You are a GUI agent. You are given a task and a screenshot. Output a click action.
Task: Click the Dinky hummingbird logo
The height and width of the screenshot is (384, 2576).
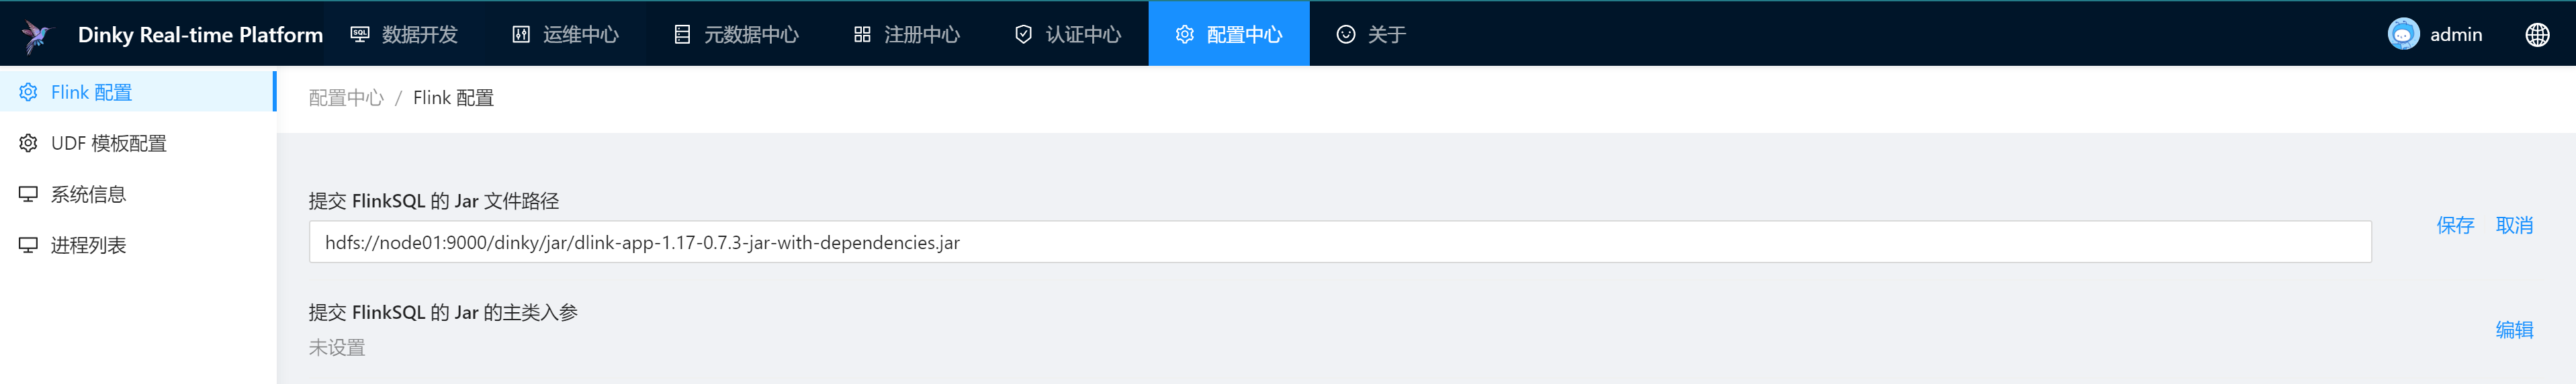(x=36, y=35)
